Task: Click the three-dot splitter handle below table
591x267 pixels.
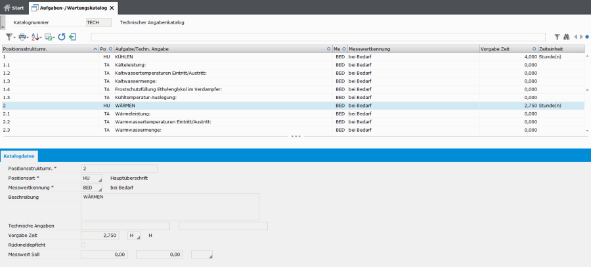Action: pyautogui.click(x=296, y=136)
